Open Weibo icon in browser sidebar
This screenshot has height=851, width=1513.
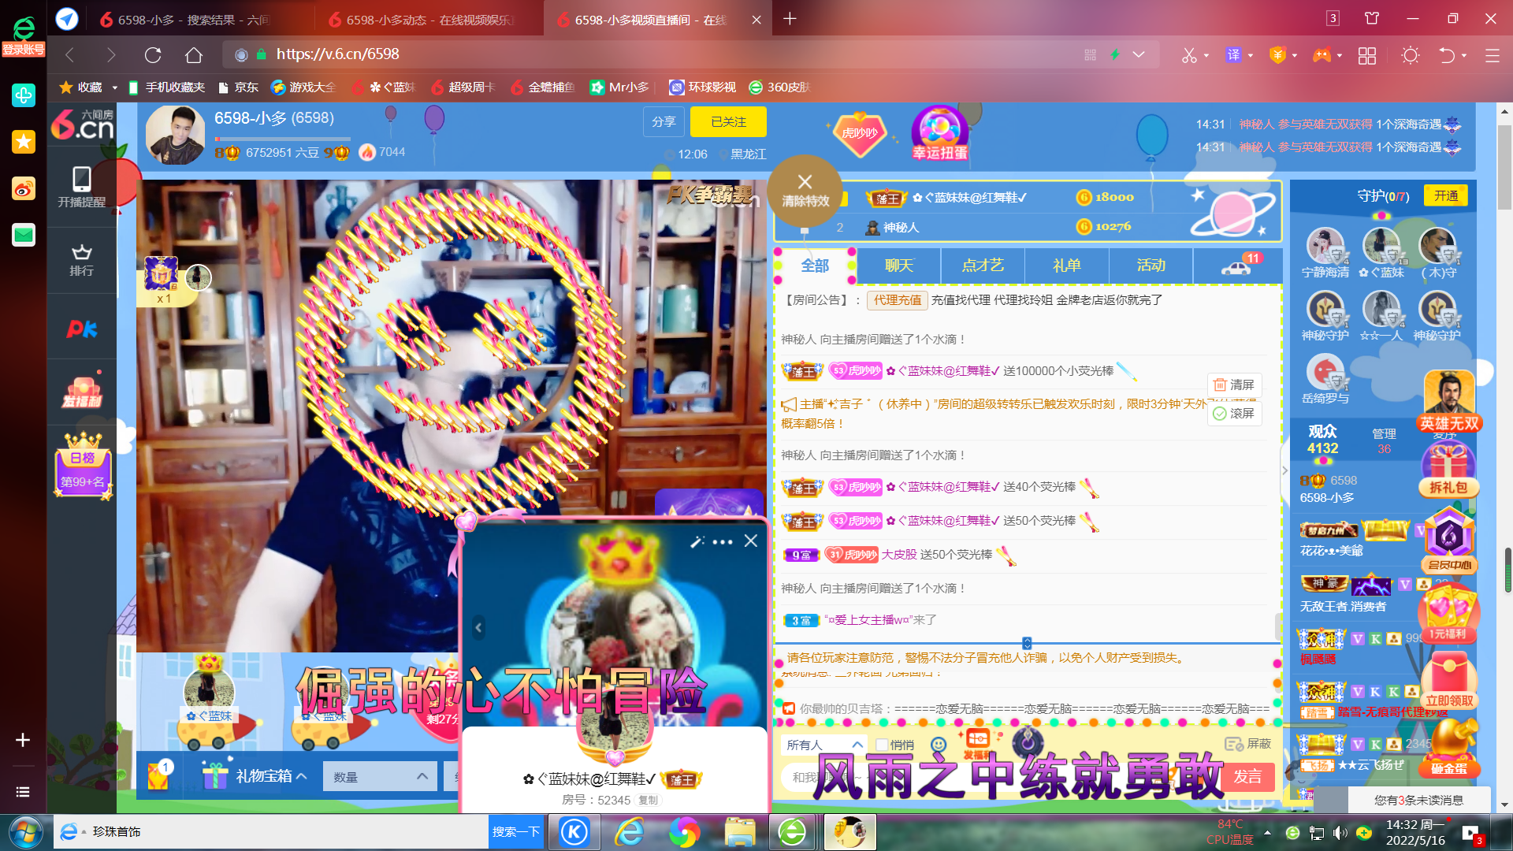click(x=24, y=188)
